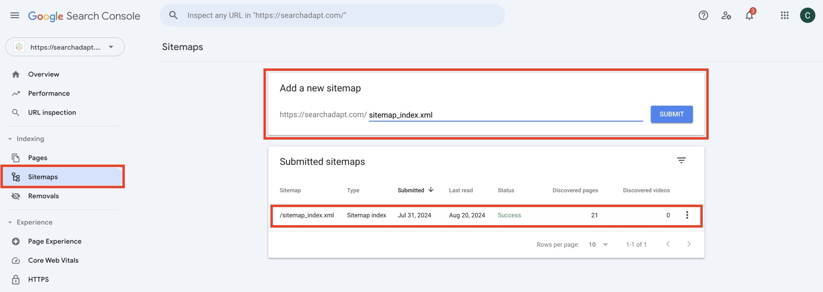Open more options for sitemap_index.xml row

coord(687,215)
